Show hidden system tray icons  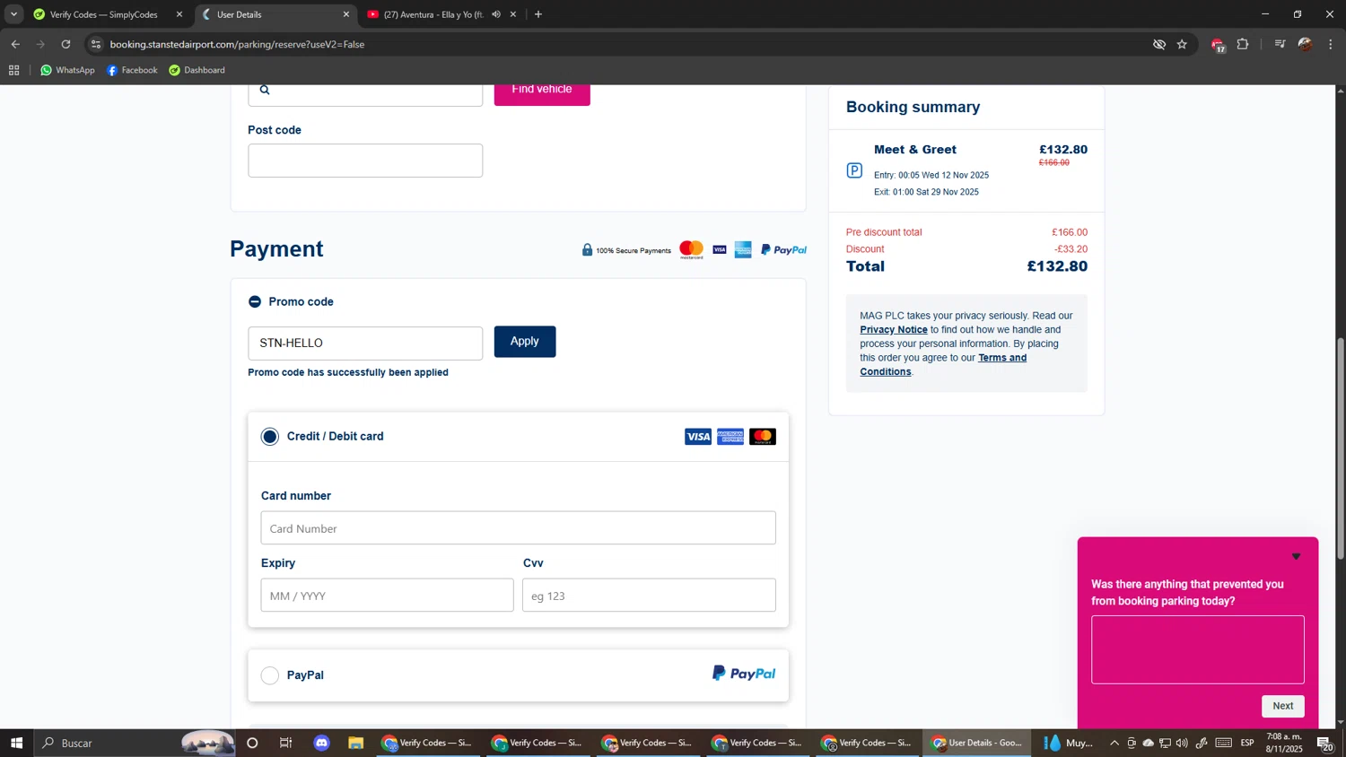[x=1114, y=743]
